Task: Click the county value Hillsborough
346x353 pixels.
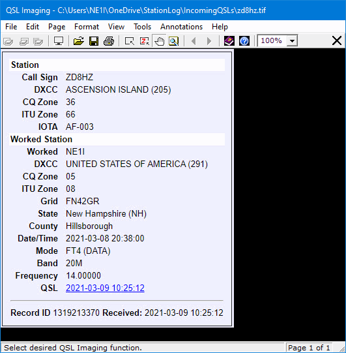Action: click(x=89, y=226)
